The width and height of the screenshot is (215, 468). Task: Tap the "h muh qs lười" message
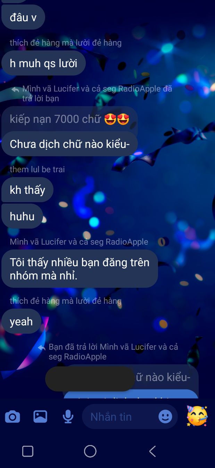(44, 63)
